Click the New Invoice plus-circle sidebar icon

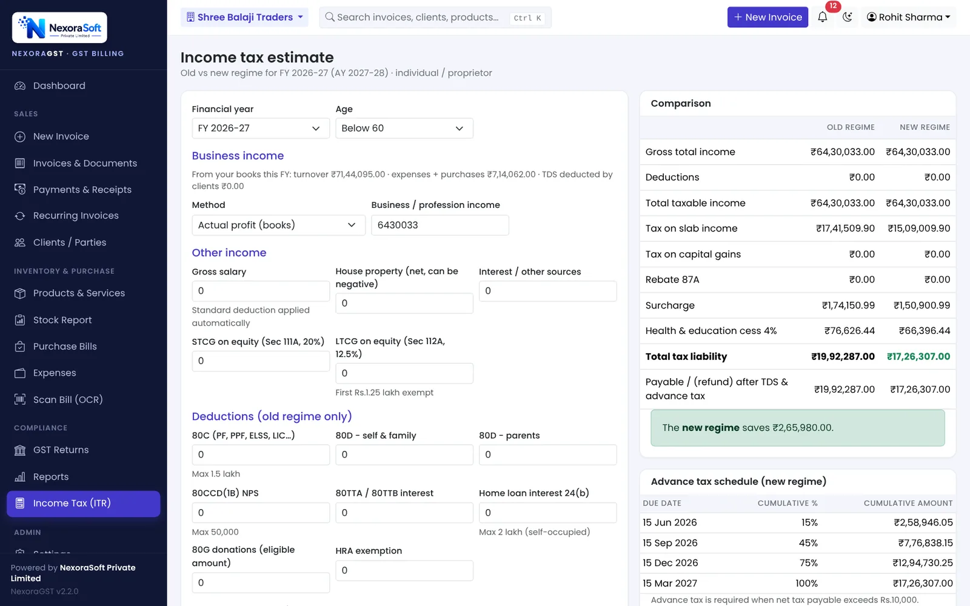point(20,137)
